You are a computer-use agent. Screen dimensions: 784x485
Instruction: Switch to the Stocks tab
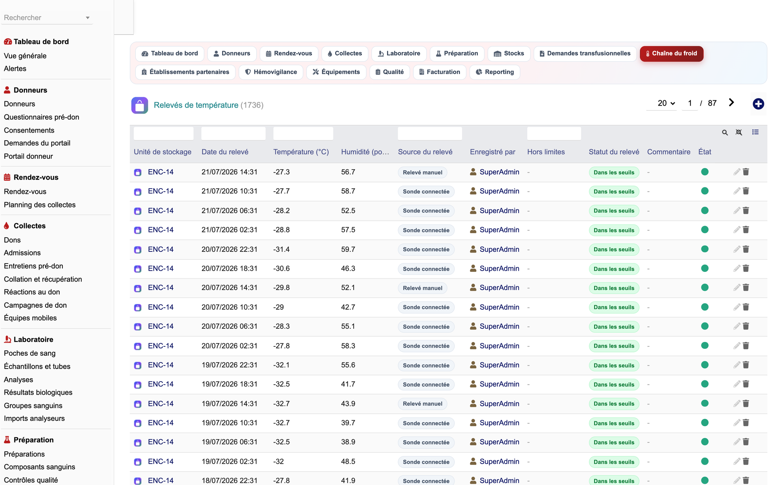509,54
